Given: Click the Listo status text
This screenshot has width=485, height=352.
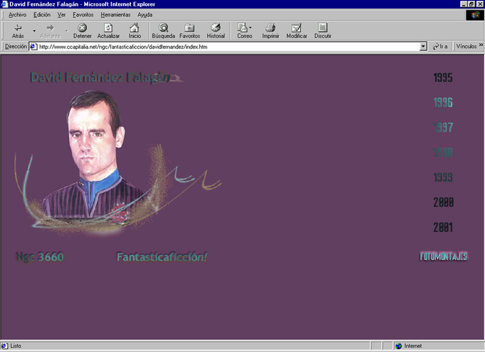Looking at the screenshot, I should 16,346.
